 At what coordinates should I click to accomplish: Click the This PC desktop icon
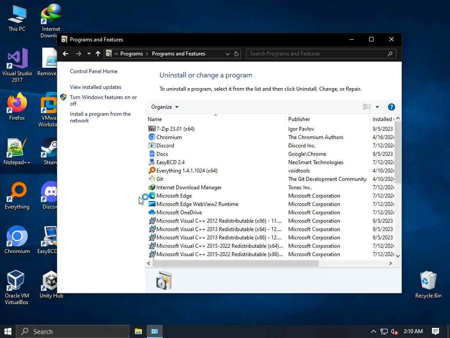[17, 18]
